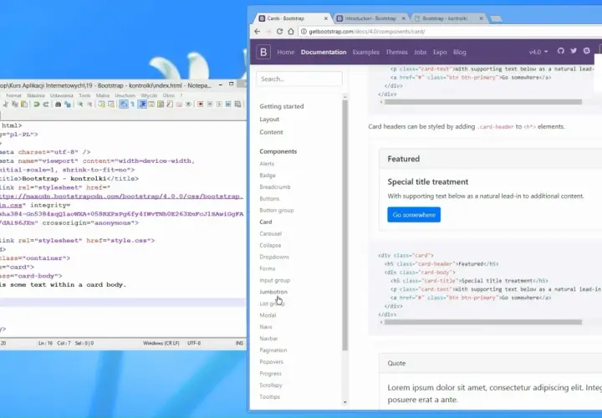Click the maxcdn bootstrap URL in editor

pyautogui.click(x=121, y=196)
